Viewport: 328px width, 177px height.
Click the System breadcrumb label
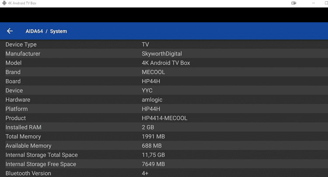[58, 31]
